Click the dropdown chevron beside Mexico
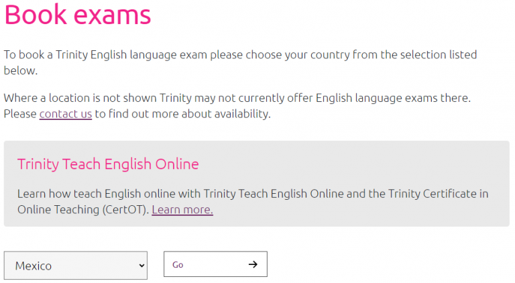This screenshot has width=515, height=283. pyautogui.click(x=141, y=266)
